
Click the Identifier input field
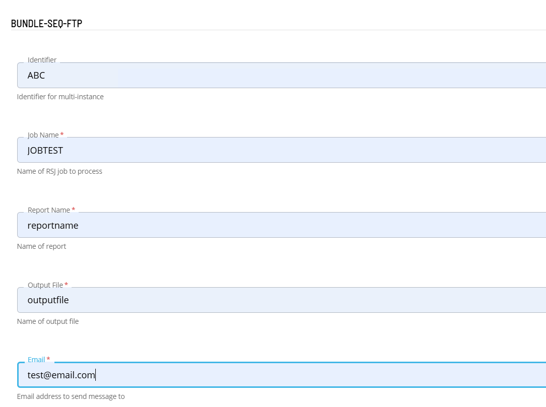(x=282, y=76)
